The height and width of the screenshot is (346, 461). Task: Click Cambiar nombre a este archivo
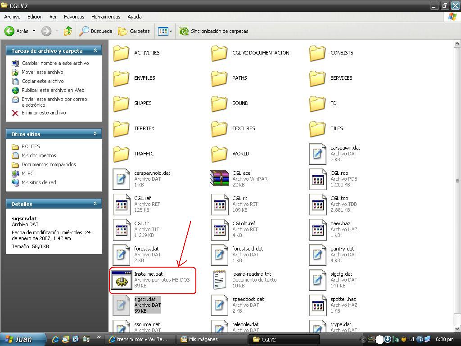(55, 63)
